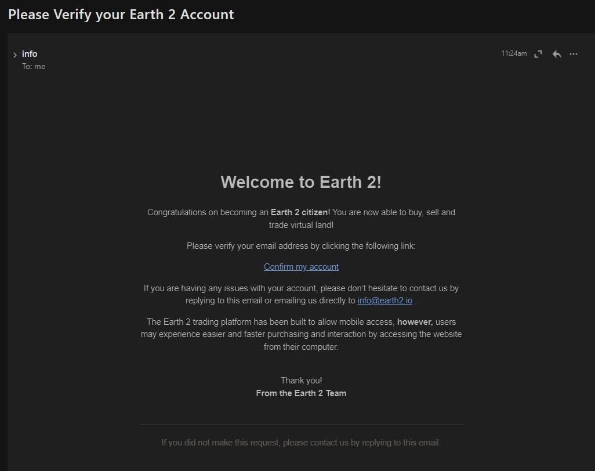This screenshot has width=595, height=471.
Task: Click the "If you are having any issues" sentence
Action: [x=301, y=288]
